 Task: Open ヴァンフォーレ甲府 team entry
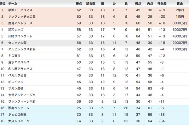22,101
